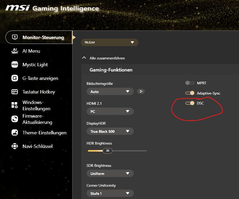The width and height of the screenshot is (239, 199).
Task: Click the Gaming-Funktionen section header
Action: pos(111,70)
